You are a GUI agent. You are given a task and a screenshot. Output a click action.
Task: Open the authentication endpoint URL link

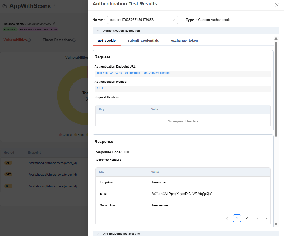coord(134,73)
